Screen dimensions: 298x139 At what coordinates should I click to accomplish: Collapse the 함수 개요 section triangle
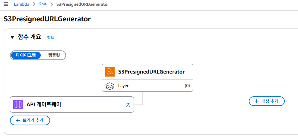(12, 37)
